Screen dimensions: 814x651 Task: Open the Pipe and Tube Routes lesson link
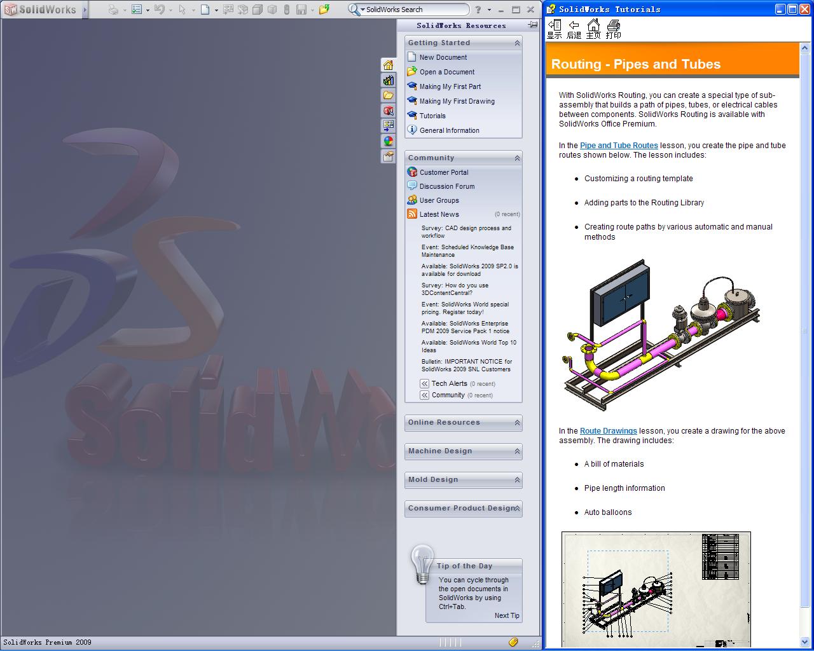pos(619,146)
